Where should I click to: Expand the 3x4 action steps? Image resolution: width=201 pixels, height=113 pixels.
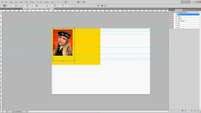click(x=176, y=14)
